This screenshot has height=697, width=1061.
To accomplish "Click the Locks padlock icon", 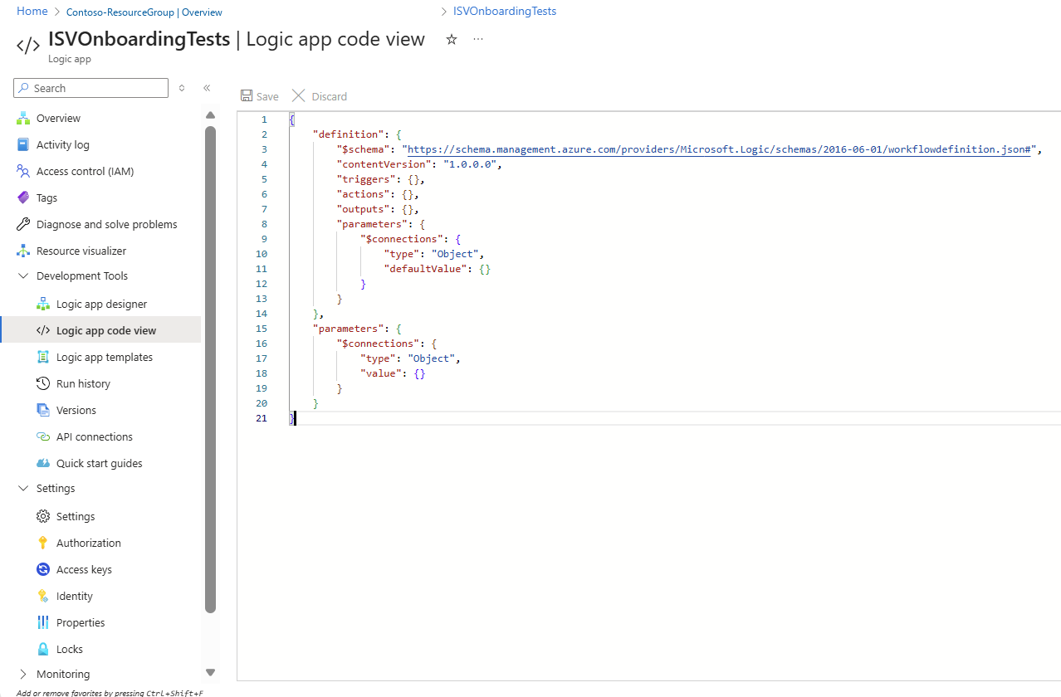I will (x=43, y=649).
